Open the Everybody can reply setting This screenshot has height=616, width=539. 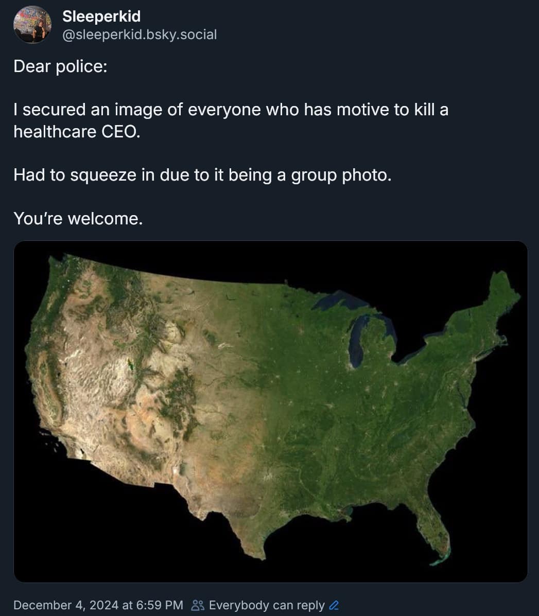267,605
